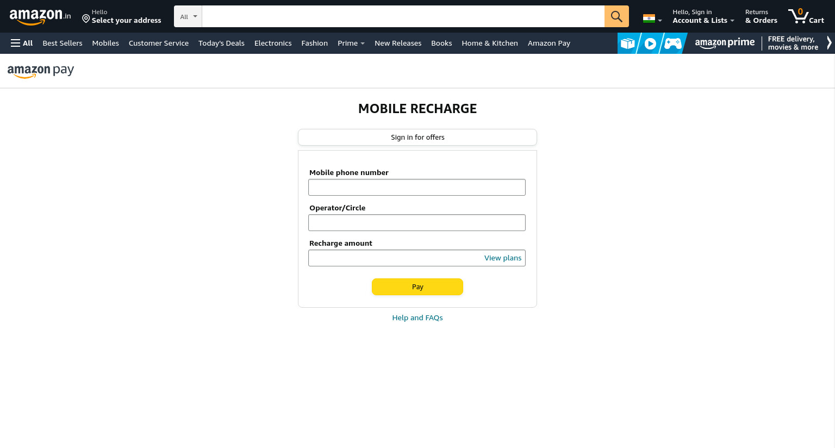Click the Prime delivery box icon

(x=628, y=43)
